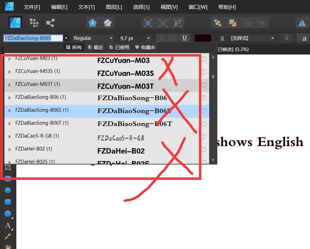Favorite the FZCuYuan-M03 font

203,59
